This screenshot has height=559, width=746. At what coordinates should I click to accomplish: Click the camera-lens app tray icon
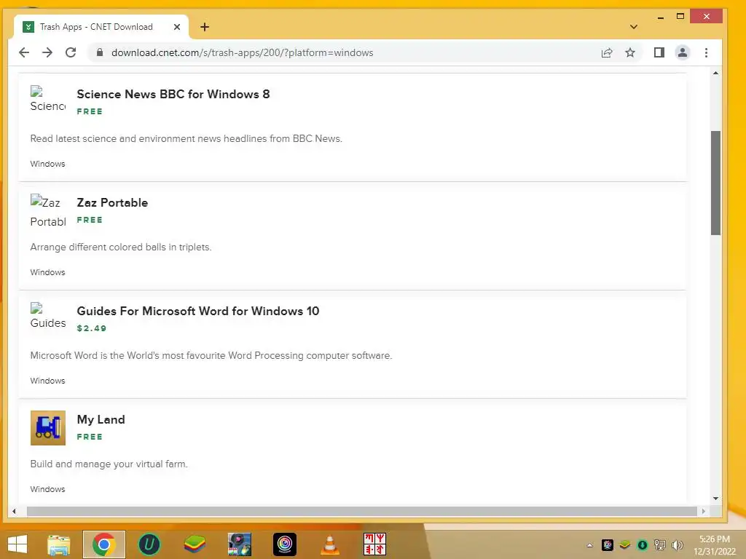(607, 545)
